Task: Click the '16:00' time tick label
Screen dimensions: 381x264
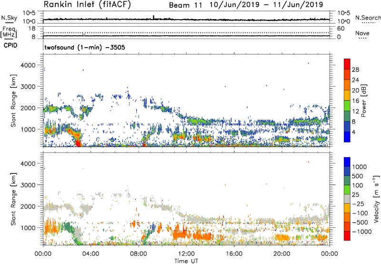Action: 234,254
